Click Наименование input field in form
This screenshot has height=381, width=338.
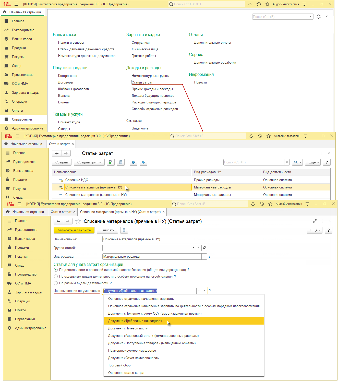click(x=155, y=239)
